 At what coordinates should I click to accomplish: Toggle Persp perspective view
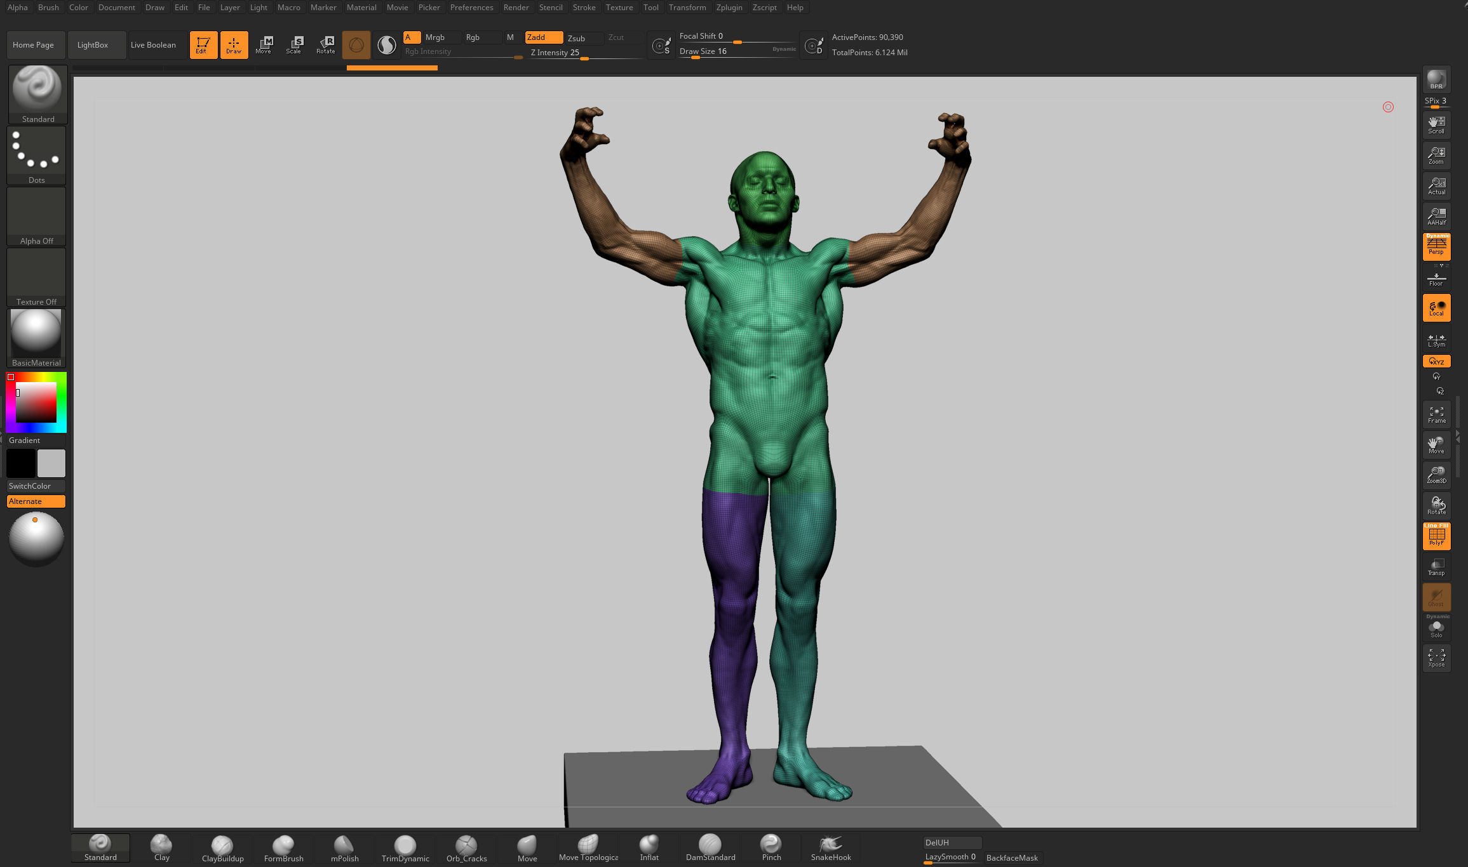(x=1436, y=246)
